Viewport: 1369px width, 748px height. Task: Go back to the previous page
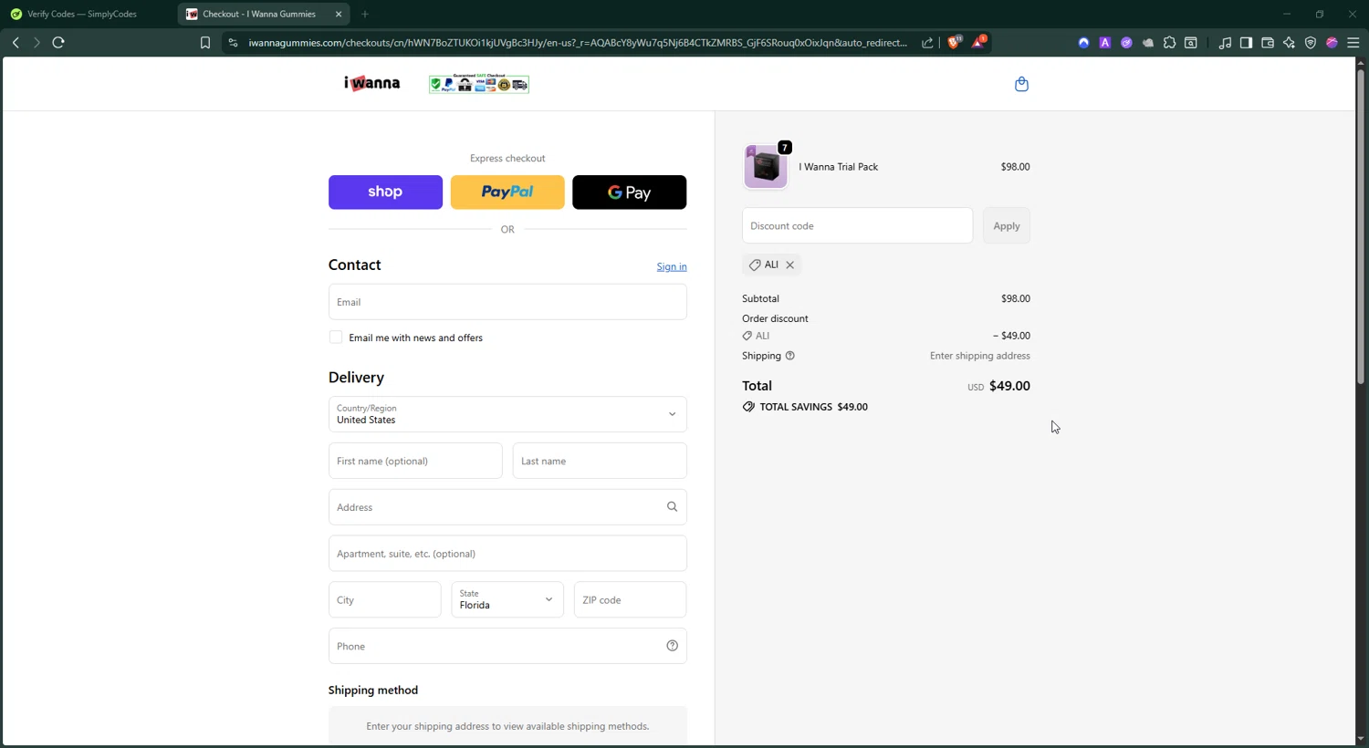point(16,43)
